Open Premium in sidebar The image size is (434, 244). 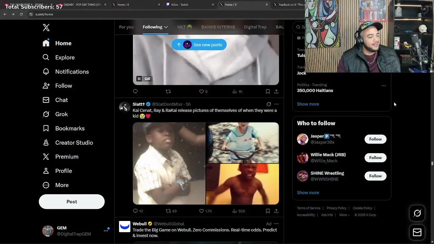60,157
